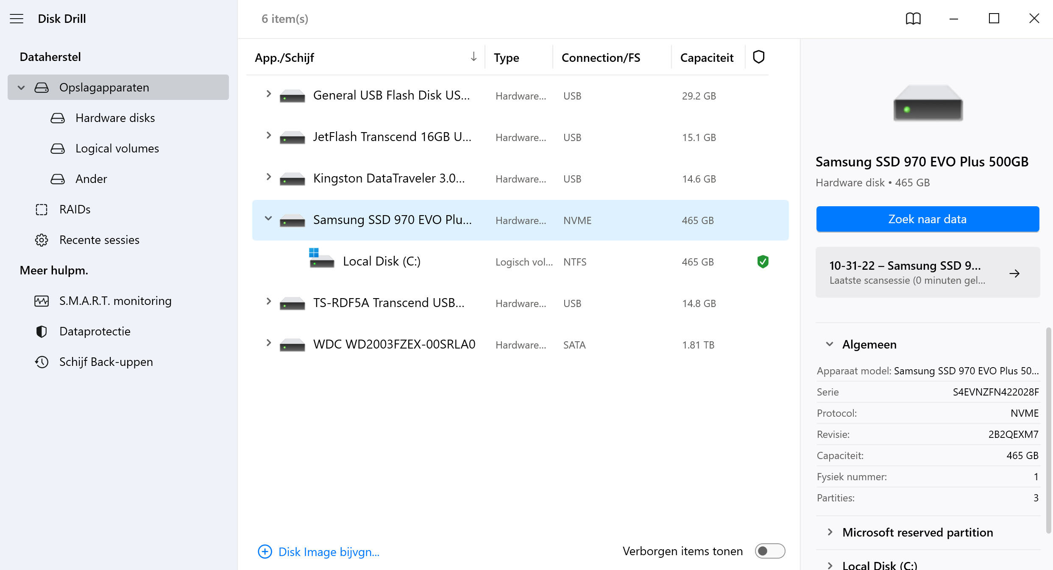The image size is (1053, 570).
Task: Click the Local Disk (C:) Windows drive icon
Action: 321,258
